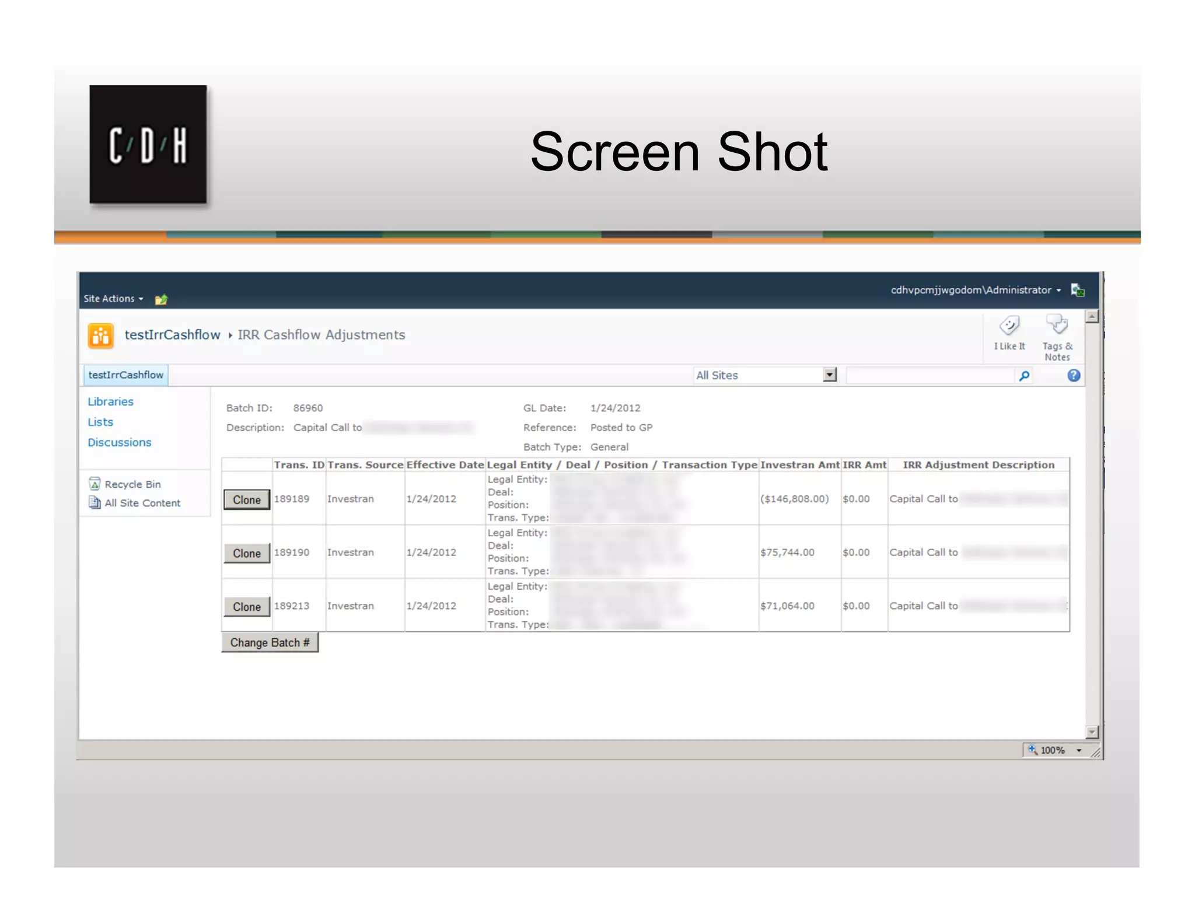Screen dimensions: 1195x923
Task: Open the Administrator account dropdown
Action: (x=975, y=290)
